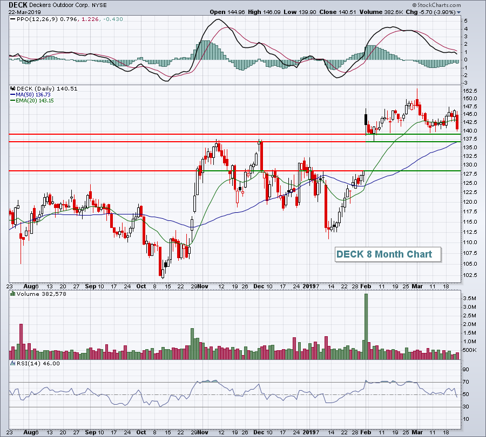Click the volume bars icon beside Volume 382,578

(x=13, y=294)
